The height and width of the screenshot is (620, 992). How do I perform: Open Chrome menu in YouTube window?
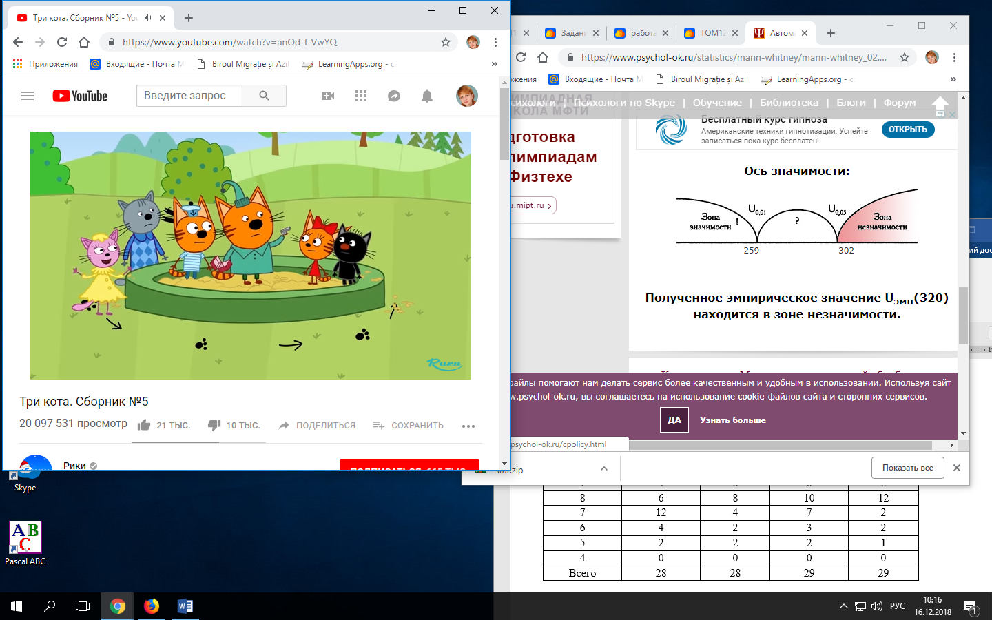coord(495,42)
